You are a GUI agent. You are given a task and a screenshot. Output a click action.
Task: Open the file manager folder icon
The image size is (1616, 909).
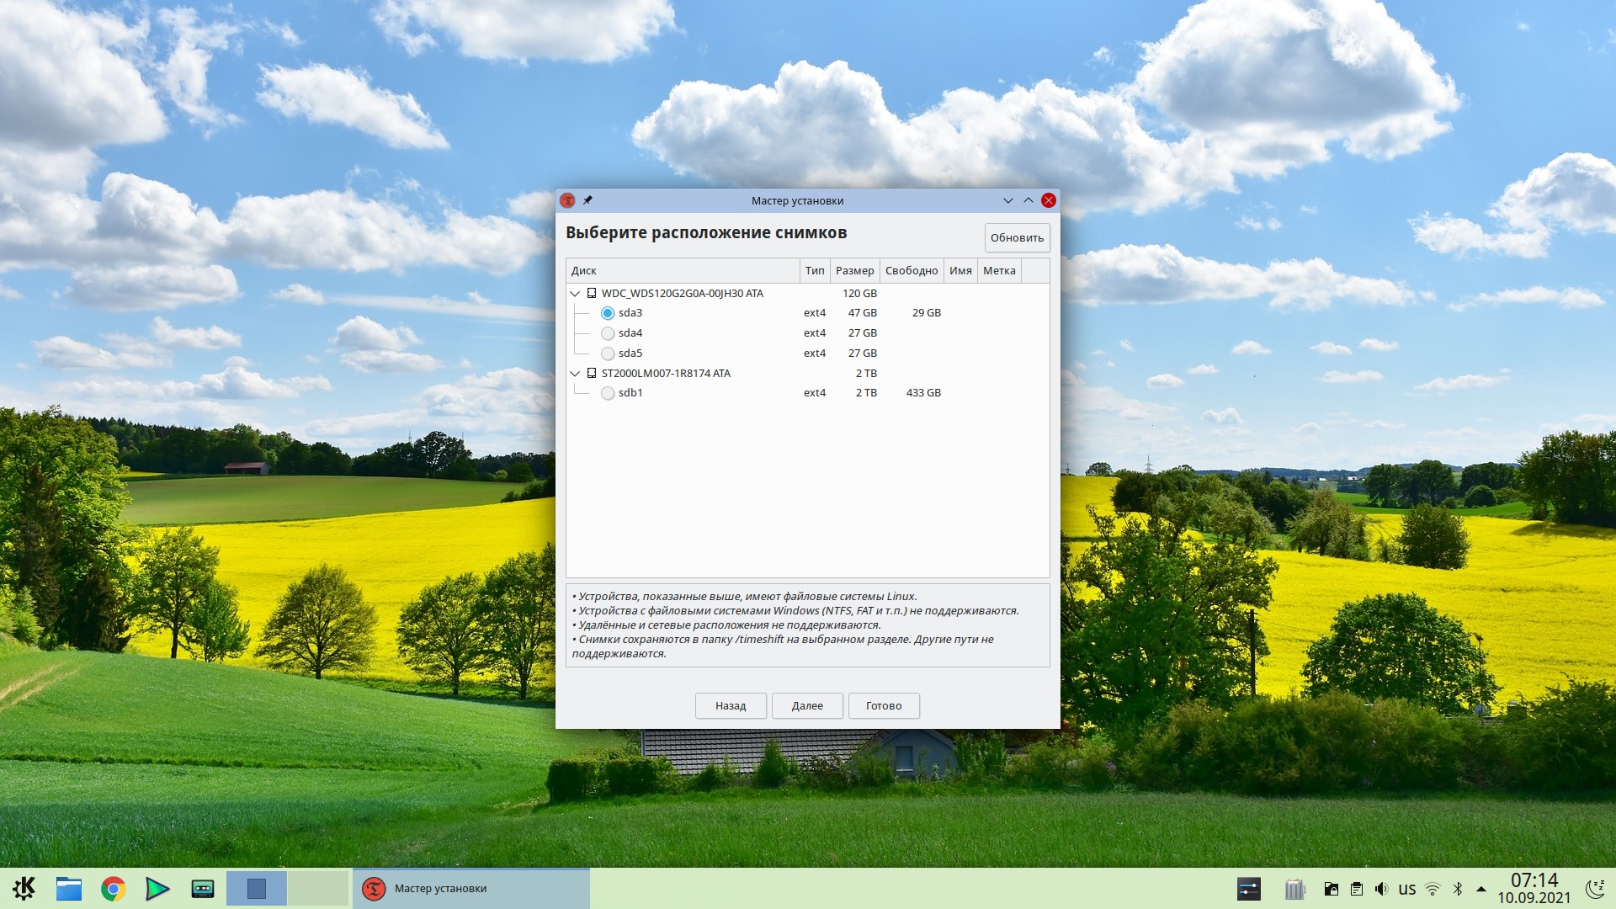point(69,889)
